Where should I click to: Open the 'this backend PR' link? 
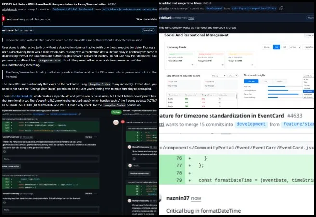coord(22,96)
